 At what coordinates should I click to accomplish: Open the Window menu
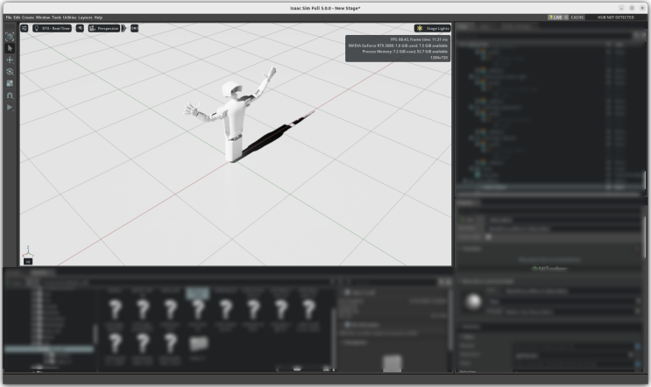(x=43, y=18)
